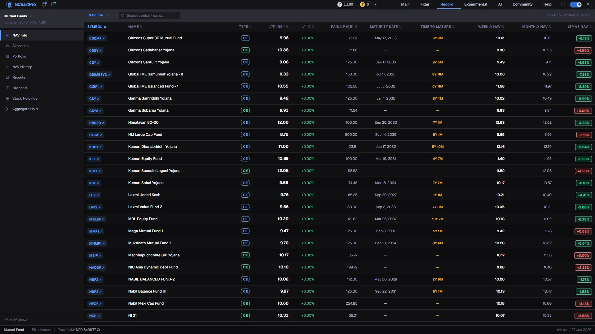Open the Record menu dropdown
Viewport: 595px width, 334px height.
448,4
